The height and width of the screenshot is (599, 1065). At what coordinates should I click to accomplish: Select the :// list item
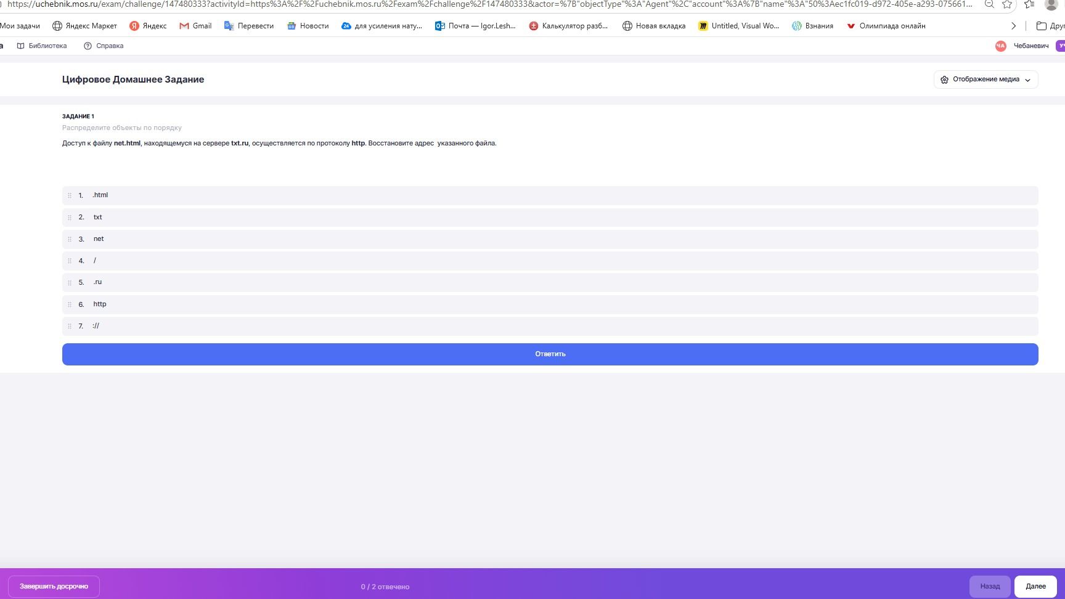[x=550, y=326]
